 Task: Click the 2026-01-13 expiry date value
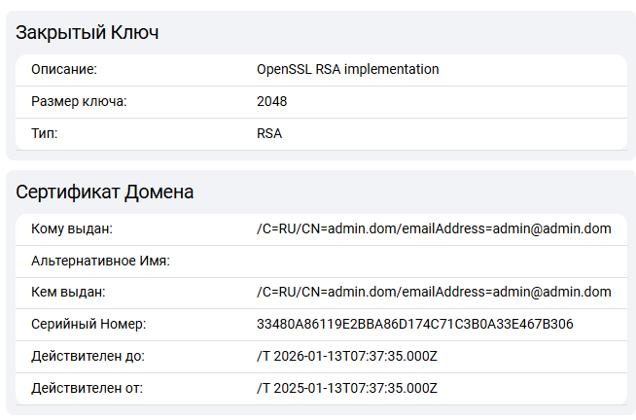[347, 357]
